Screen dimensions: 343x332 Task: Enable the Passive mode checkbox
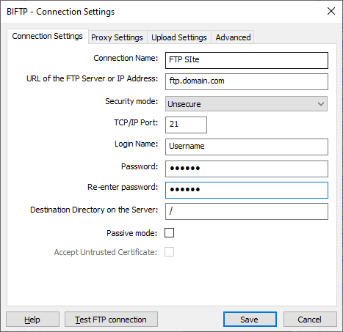tap(169, 233)
